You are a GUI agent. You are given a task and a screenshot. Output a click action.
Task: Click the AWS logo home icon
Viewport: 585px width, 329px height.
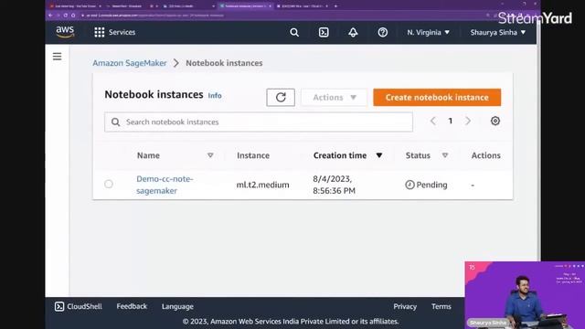pyautogui.click(x=65, y=32)
